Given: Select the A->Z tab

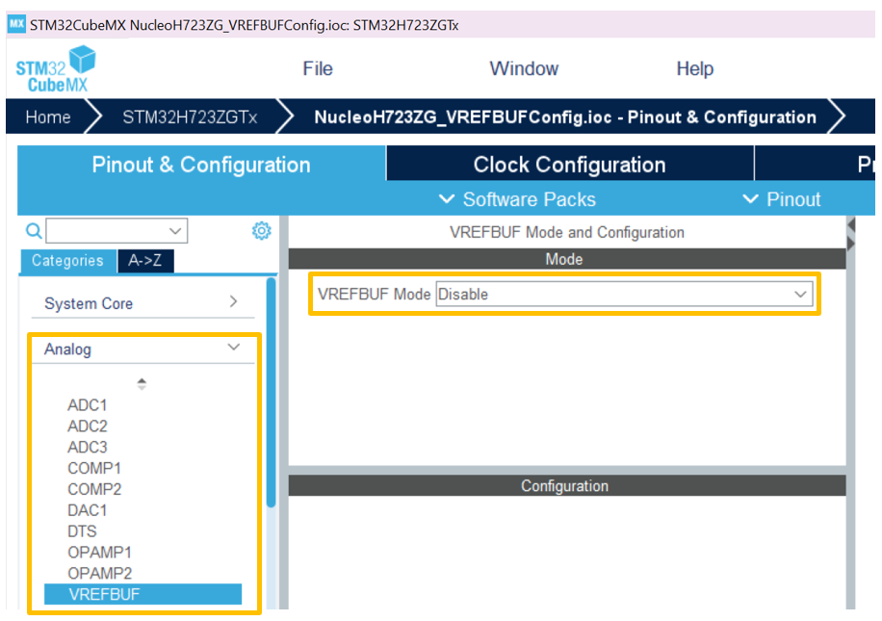Looking at the screenshot, I should (x=145, y=261).
